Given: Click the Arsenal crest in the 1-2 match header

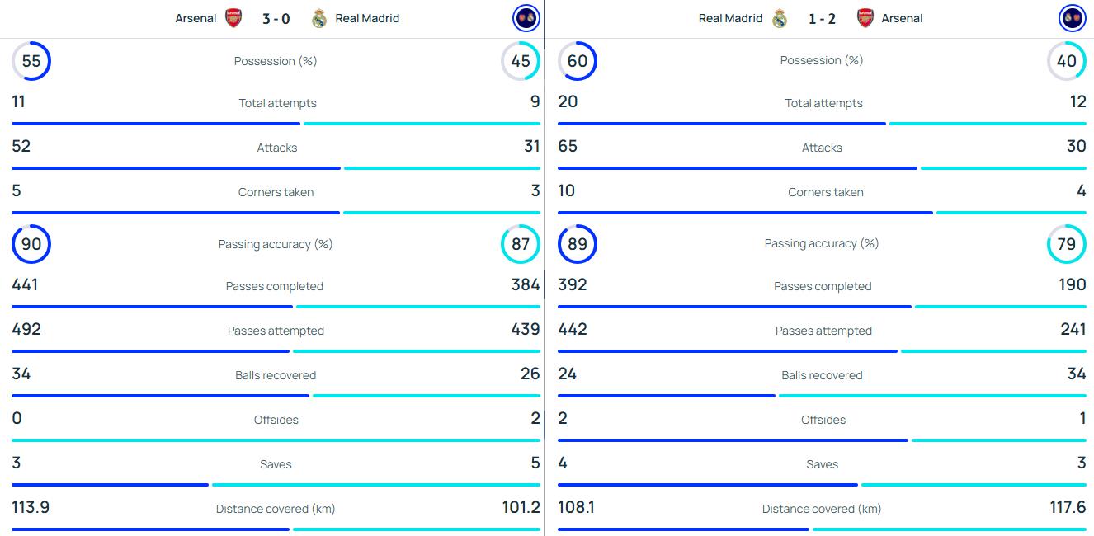Looking at the screenshot, I should (x=865, y=18).
